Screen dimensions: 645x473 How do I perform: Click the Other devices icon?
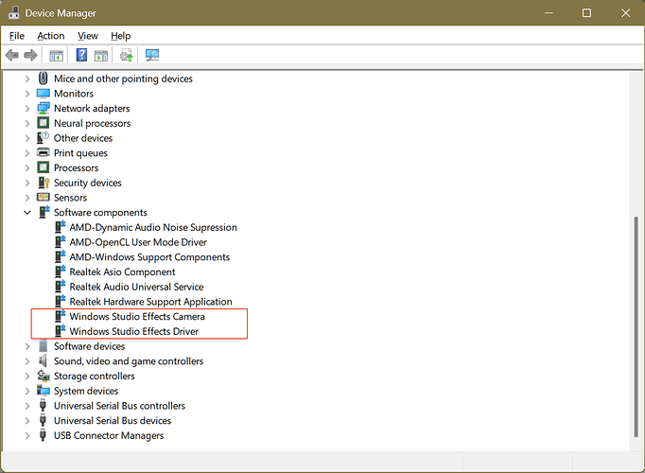pyautogui.click(x=44, y=138)
